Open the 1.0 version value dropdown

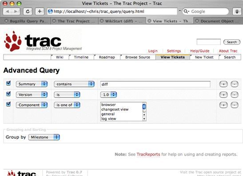[108, 95]
